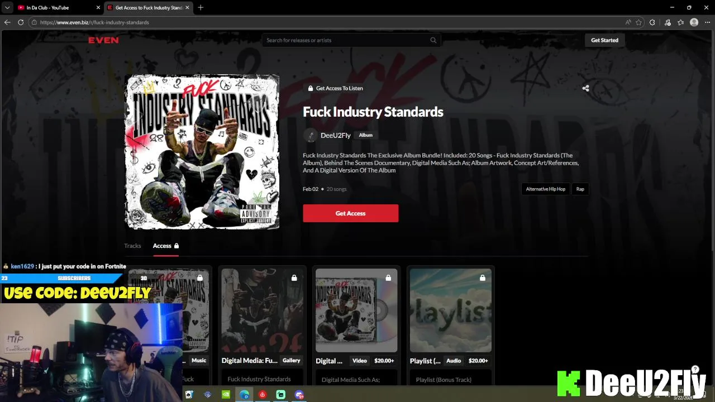
Task: Reload the page with the refresh icon
Action: click(21, 22)
